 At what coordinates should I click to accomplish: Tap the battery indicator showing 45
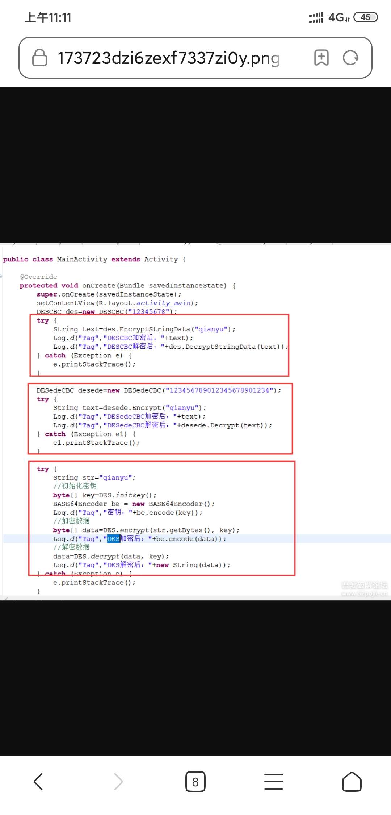(366, 17)
